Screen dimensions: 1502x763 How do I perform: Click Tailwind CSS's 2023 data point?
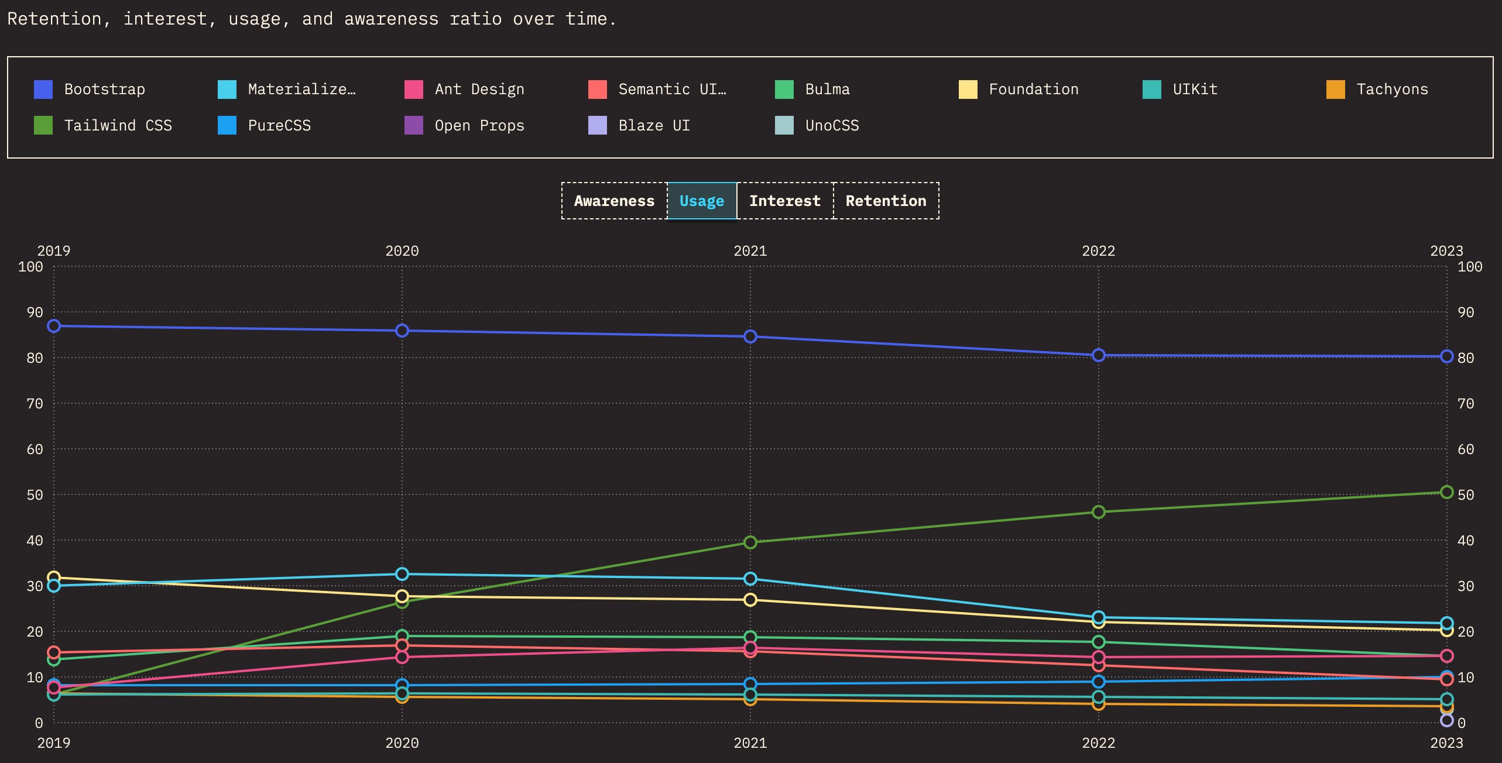click(x=1446, y=492)
